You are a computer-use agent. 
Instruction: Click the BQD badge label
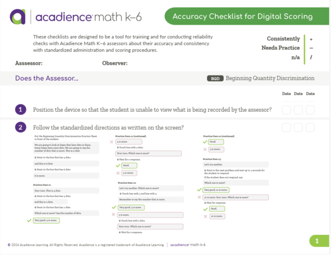(215, 79)
